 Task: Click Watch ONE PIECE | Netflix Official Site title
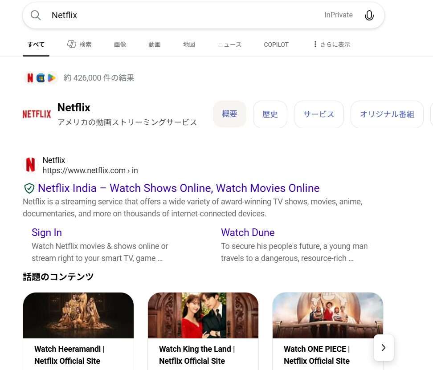pos(317,355)
